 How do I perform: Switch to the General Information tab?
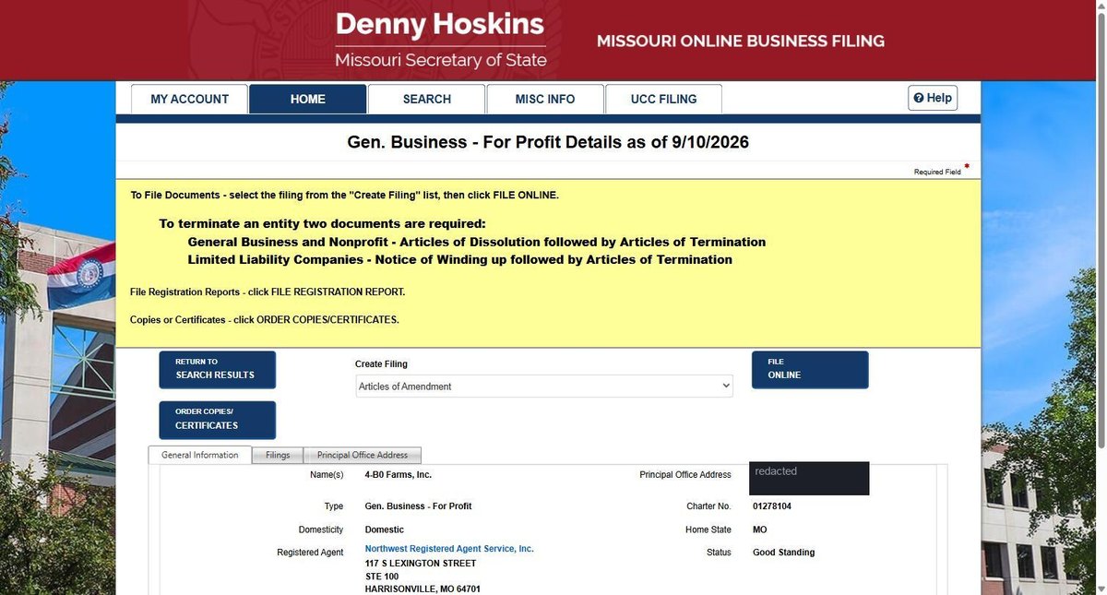(x=199, y=455)
